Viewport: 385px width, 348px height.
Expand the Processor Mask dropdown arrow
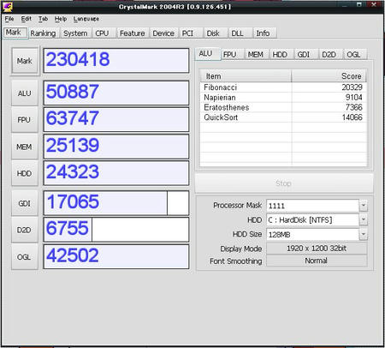(x=363, y=206)
